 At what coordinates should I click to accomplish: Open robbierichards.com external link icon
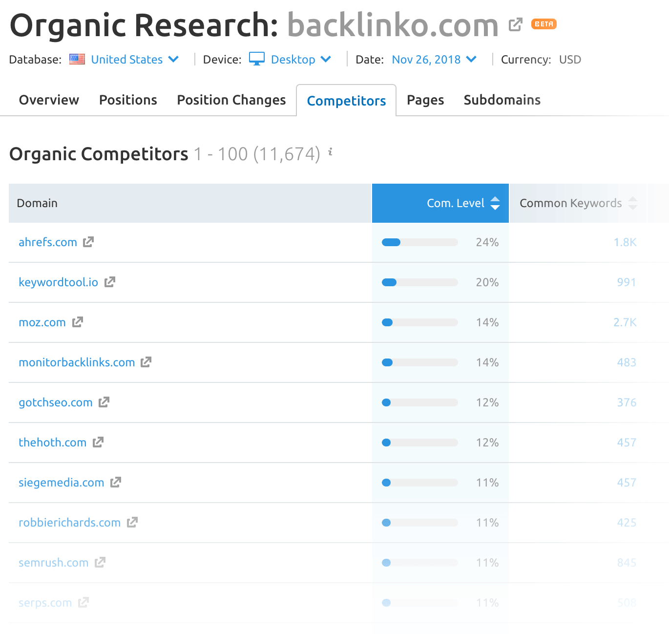132,522
